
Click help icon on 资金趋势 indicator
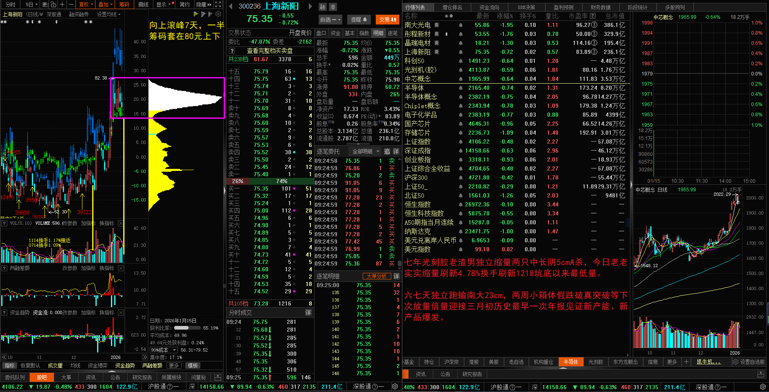coord(4,312)
